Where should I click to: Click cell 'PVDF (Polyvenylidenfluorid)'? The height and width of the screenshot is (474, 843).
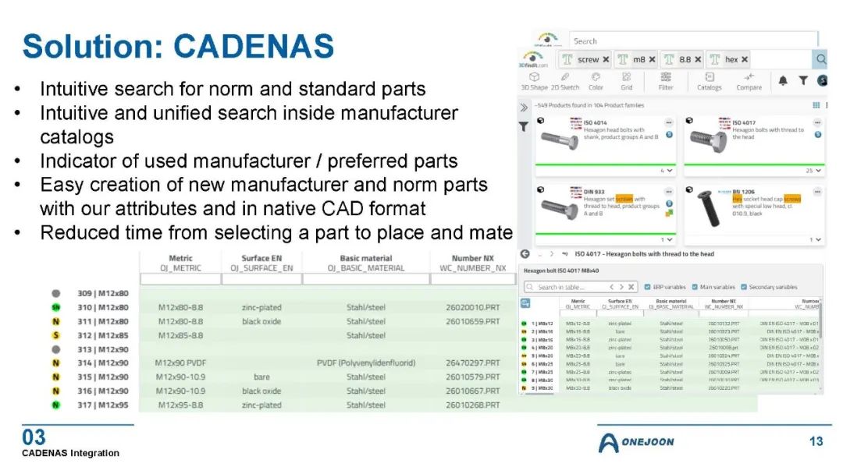[x=366, y=363]
